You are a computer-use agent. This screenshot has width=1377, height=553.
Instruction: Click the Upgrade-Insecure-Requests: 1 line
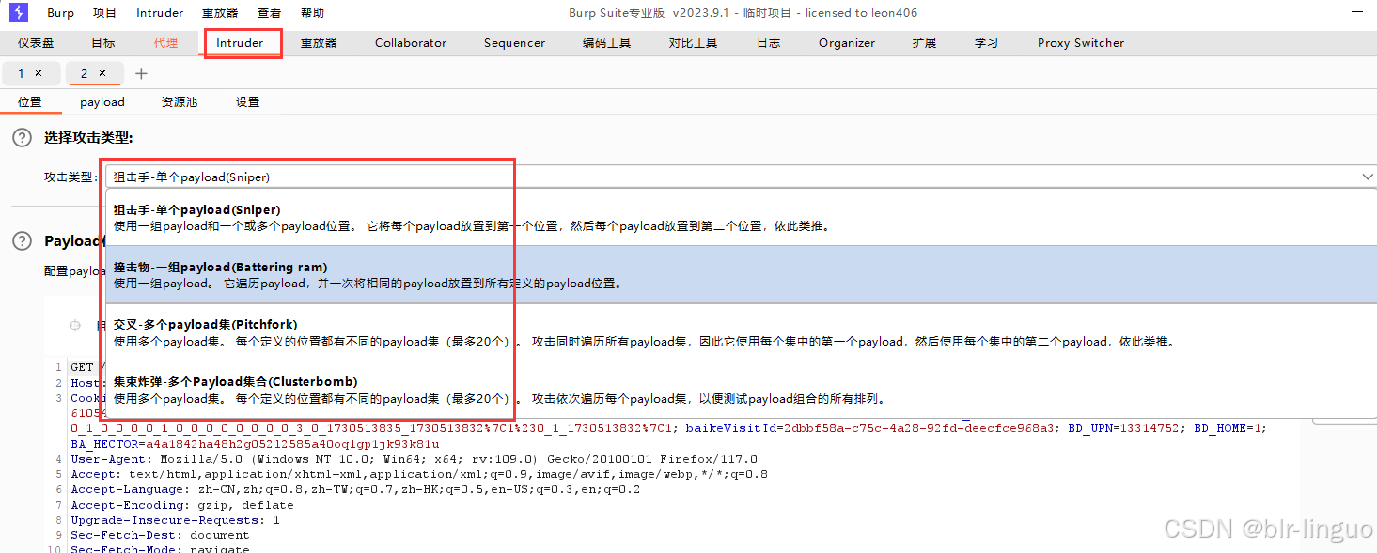(175, 519)
